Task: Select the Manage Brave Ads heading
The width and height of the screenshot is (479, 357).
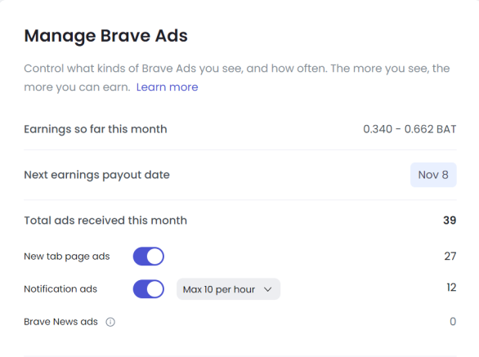Action: coord(105,36)
